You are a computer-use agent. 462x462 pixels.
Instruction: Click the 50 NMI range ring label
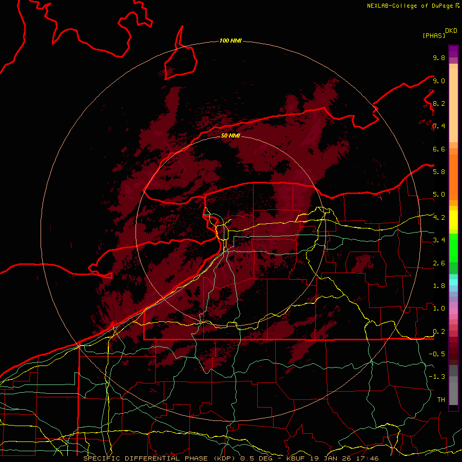tap(230, 136)
